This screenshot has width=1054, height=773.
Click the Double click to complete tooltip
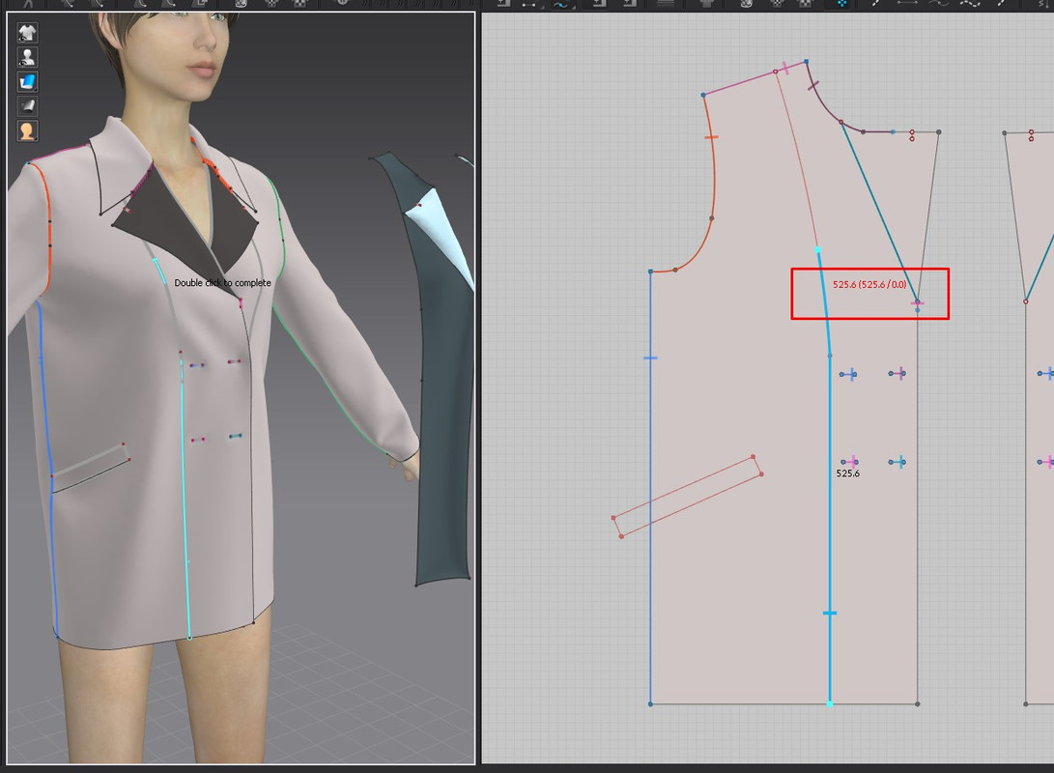tap(222, 283)
